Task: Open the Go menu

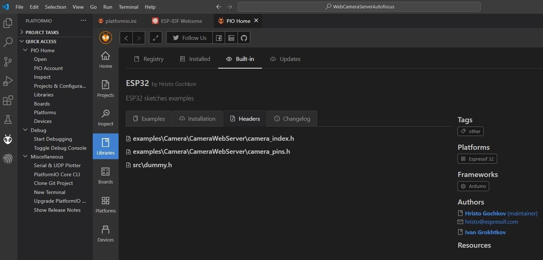Action: (x=93, y=7)
